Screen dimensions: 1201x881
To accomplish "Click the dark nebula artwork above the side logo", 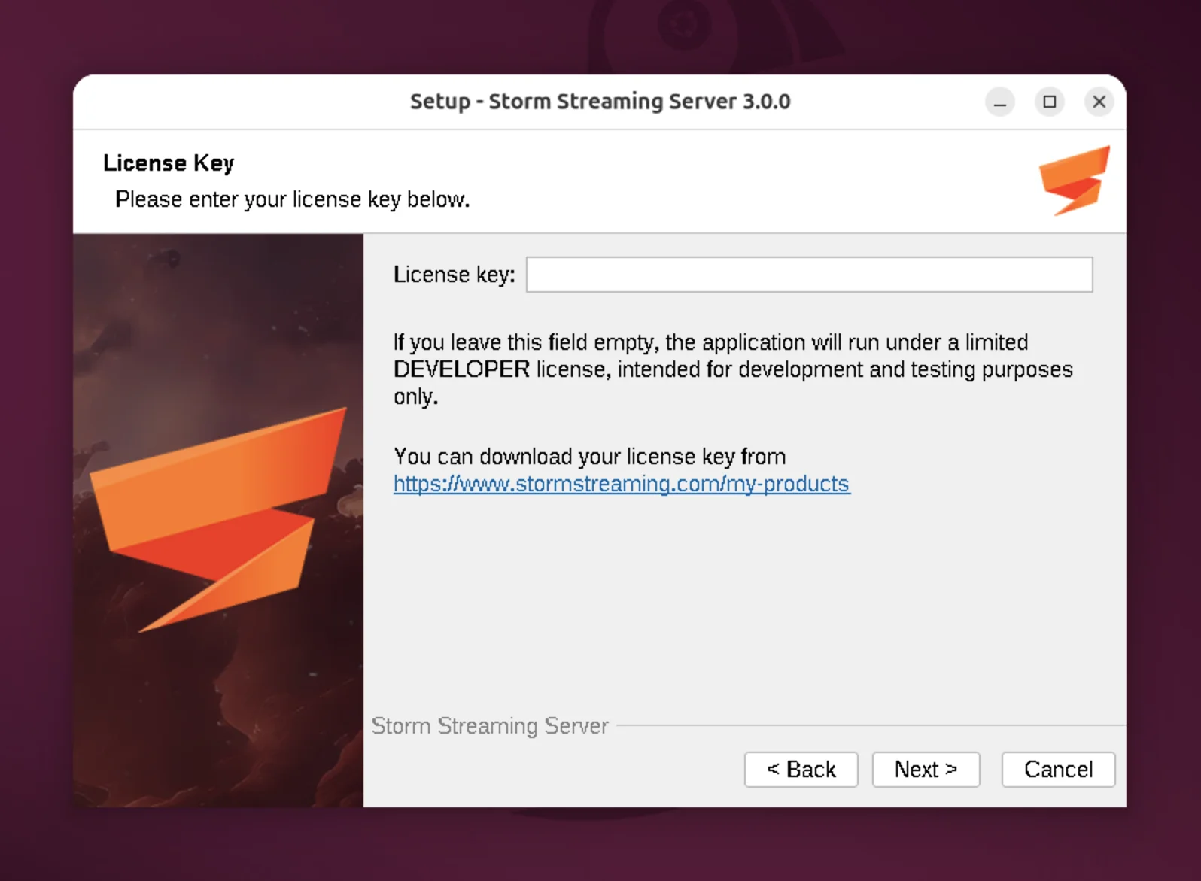I will [218, 316].
